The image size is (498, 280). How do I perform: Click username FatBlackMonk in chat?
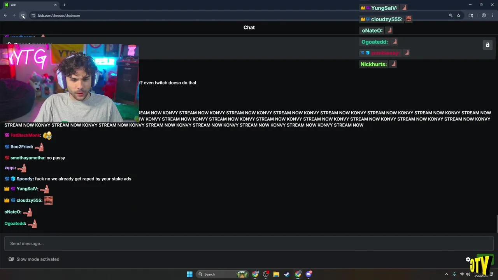click(25, 135)
